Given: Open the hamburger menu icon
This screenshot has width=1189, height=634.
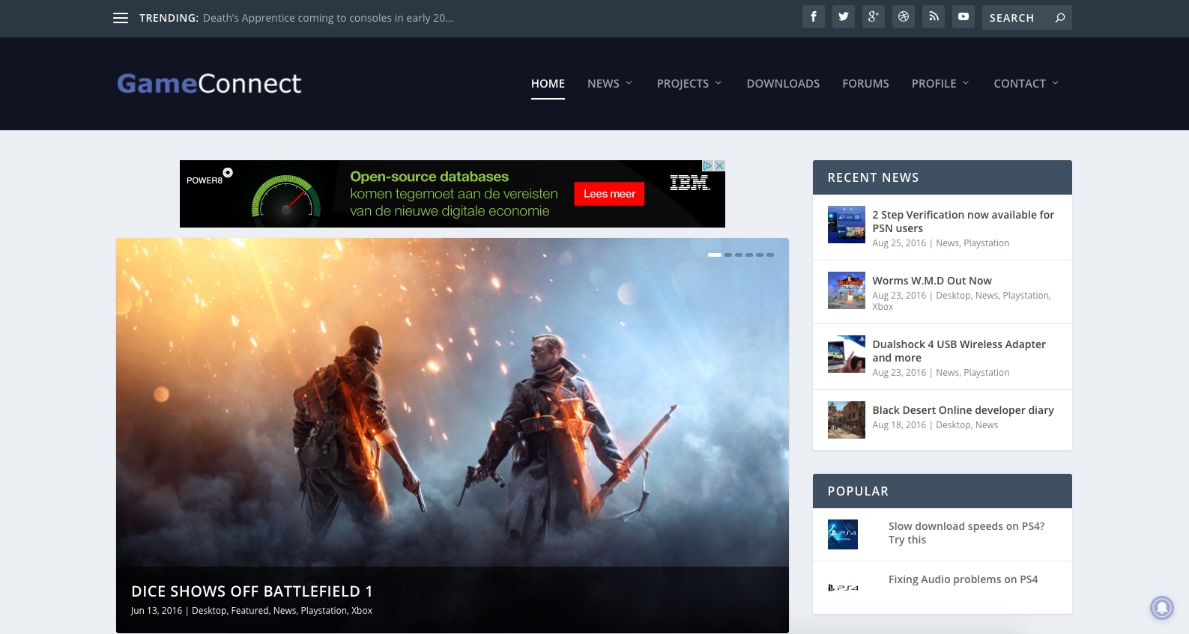Looking at the screenshot, I should point(121,18).
